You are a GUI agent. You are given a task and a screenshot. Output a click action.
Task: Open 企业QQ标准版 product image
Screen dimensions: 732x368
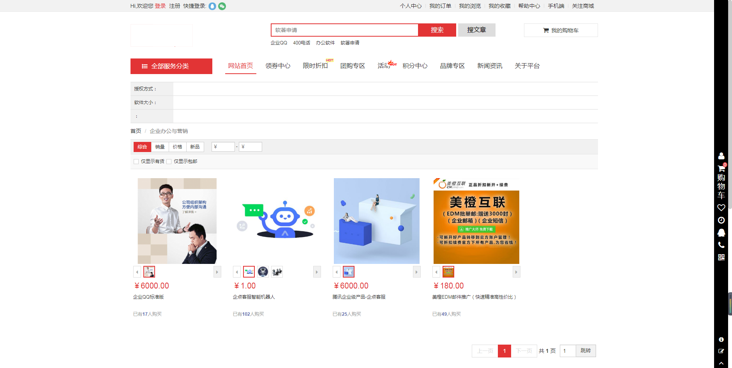177,221
